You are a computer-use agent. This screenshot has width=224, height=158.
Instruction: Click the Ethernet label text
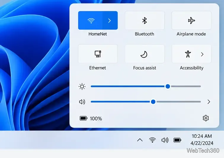(x=97, y=68)
